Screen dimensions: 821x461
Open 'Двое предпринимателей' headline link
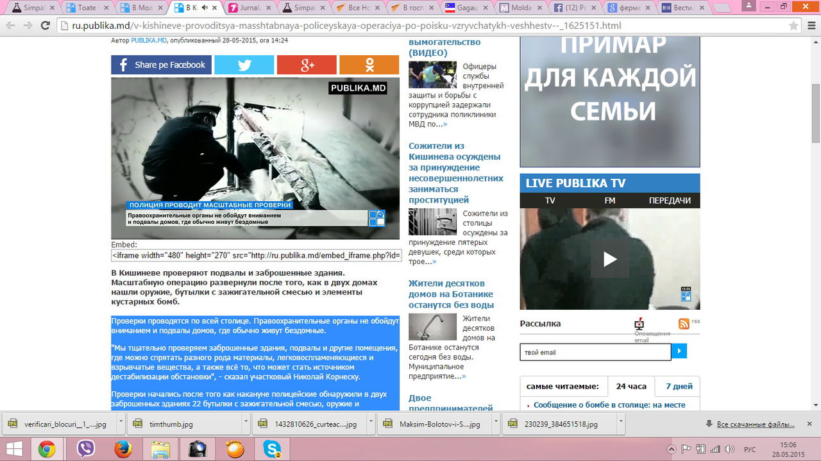(x=450, y=403)
